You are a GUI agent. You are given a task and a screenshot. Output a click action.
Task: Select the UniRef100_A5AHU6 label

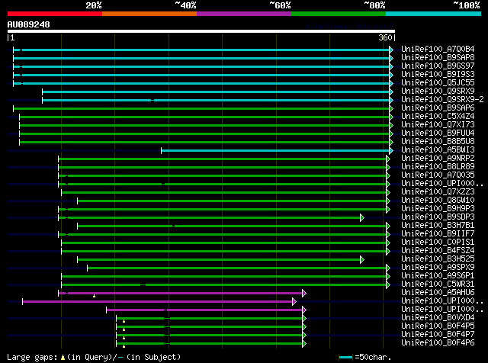pyautogui.click(x=438, y=293)
